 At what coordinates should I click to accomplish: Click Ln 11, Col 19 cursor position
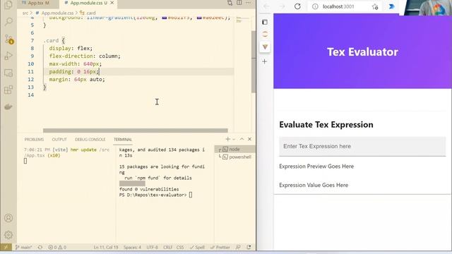[x=106, y=247]
